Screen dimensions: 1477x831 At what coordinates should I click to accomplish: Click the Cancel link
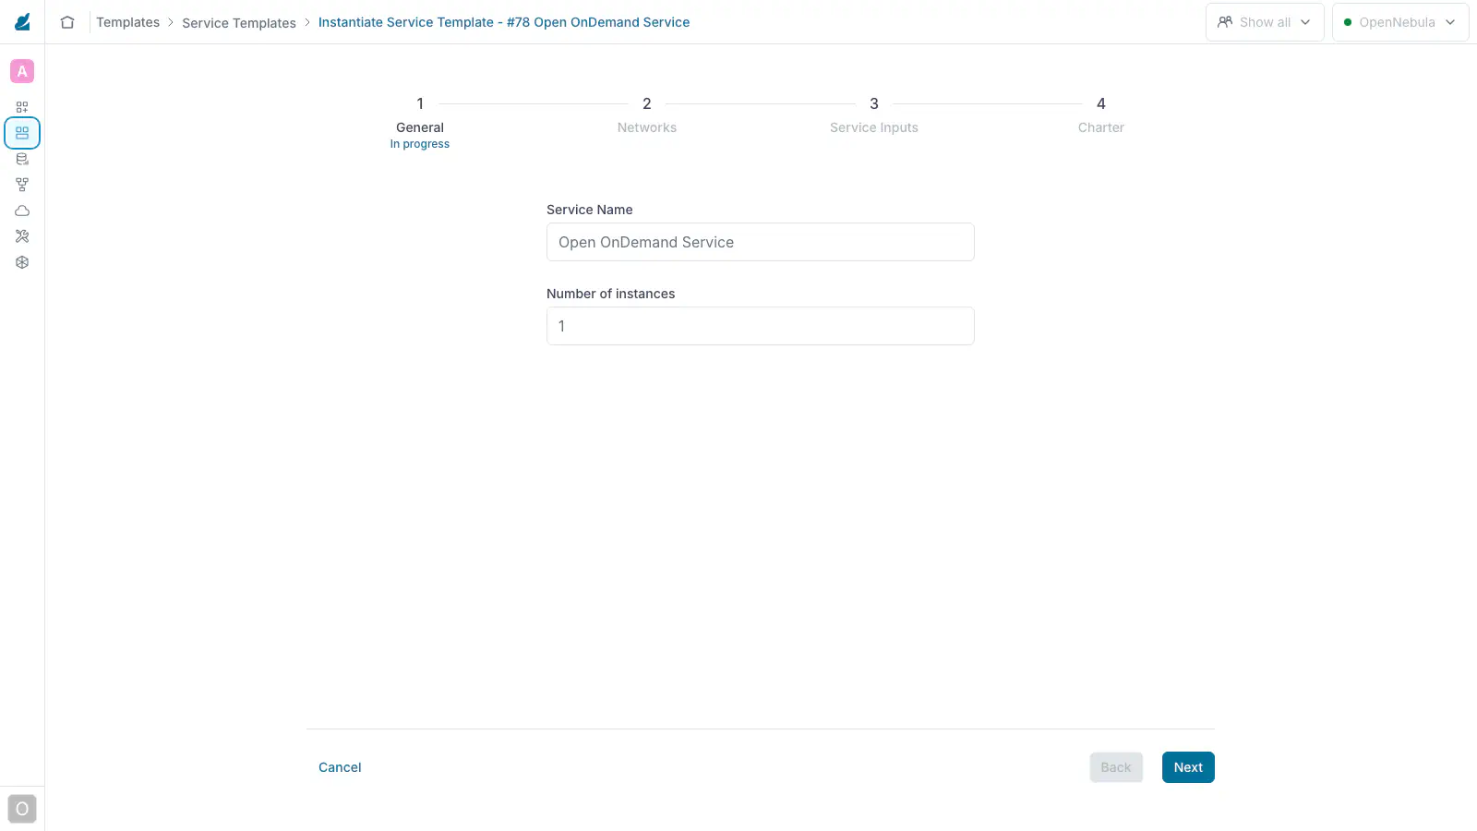(x=340, y=767)
